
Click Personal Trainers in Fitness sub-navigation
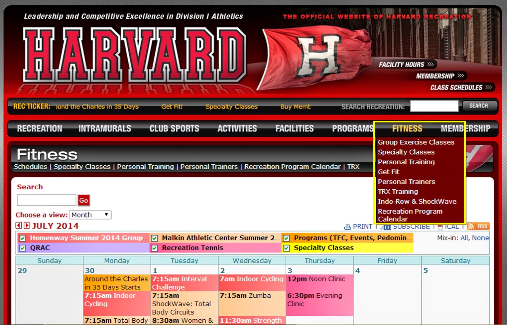pos(209,167)
